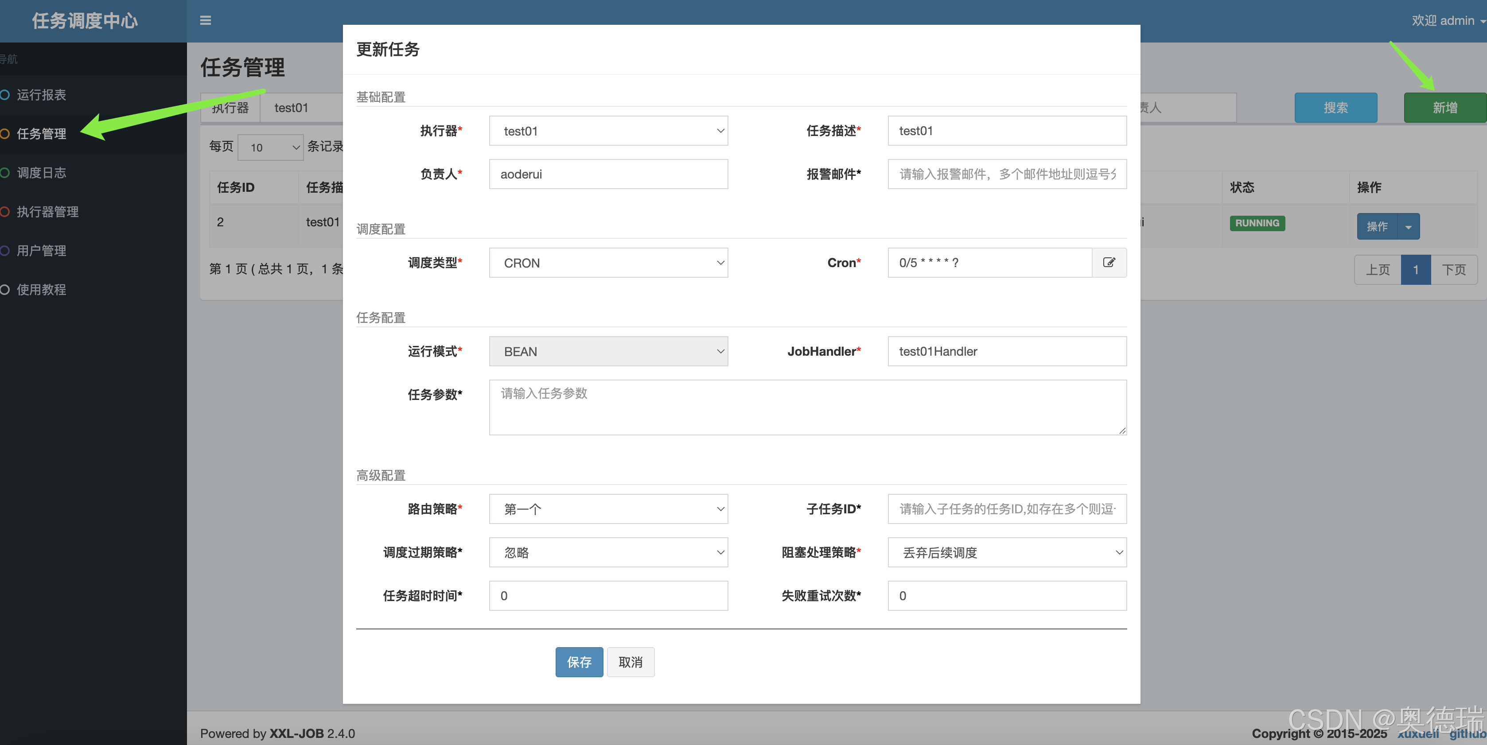Open the 调度过期策略 dropdown
The image size is (1487, 745).
click(608, 552)
